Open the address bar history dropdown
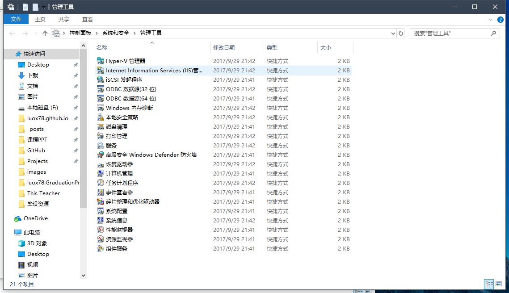 393,33
